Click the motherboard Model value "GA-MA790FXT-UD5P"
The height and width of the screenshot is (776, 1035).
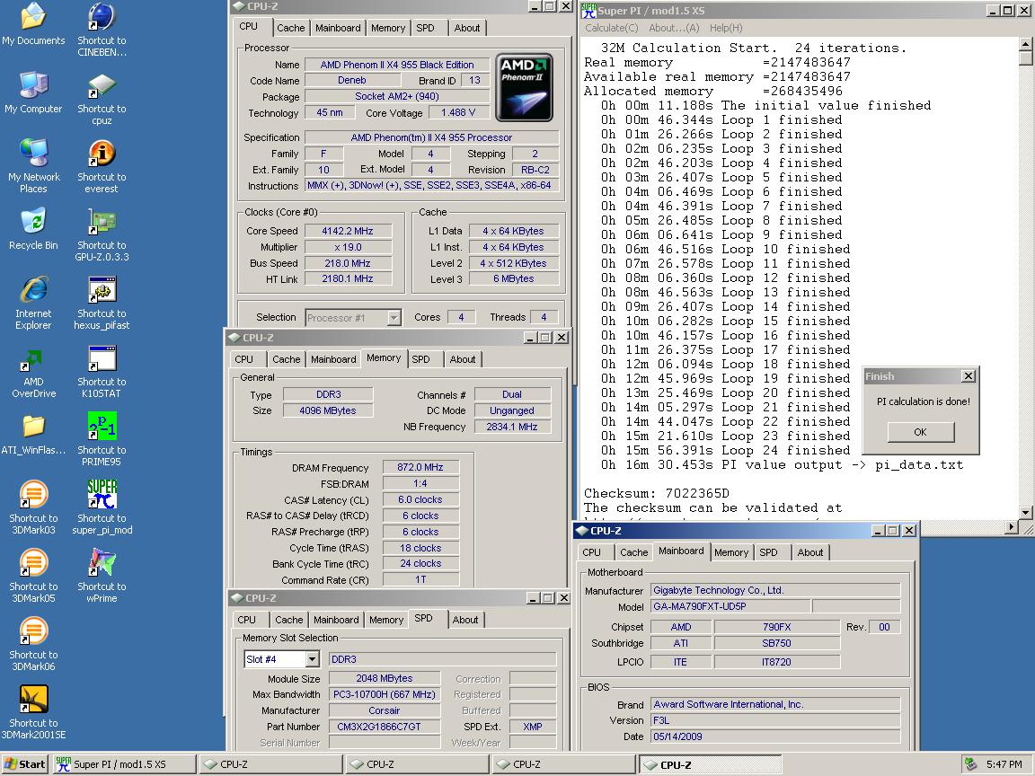[x=730, y=606]
